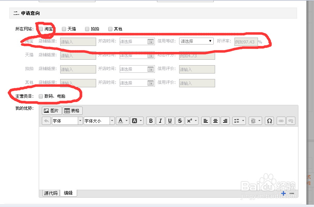The height and width of the screenshot is (207, 314).
Task: Open indent options dropdown arrow
Action: pos(259,121)
